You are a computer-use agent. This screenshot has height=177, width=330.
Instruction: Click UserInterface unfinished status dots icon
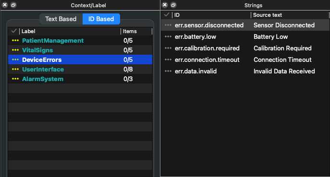pyautogui.click(x=15, y=70)
